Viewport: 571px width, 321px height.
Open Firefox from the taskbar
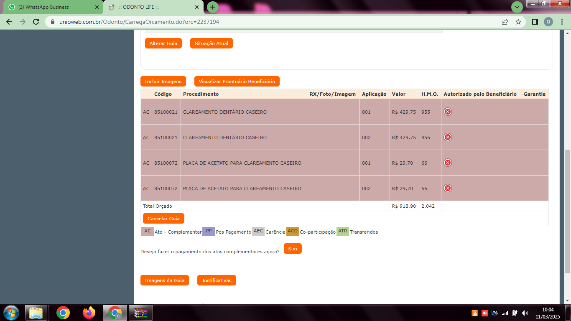[89, 313]
